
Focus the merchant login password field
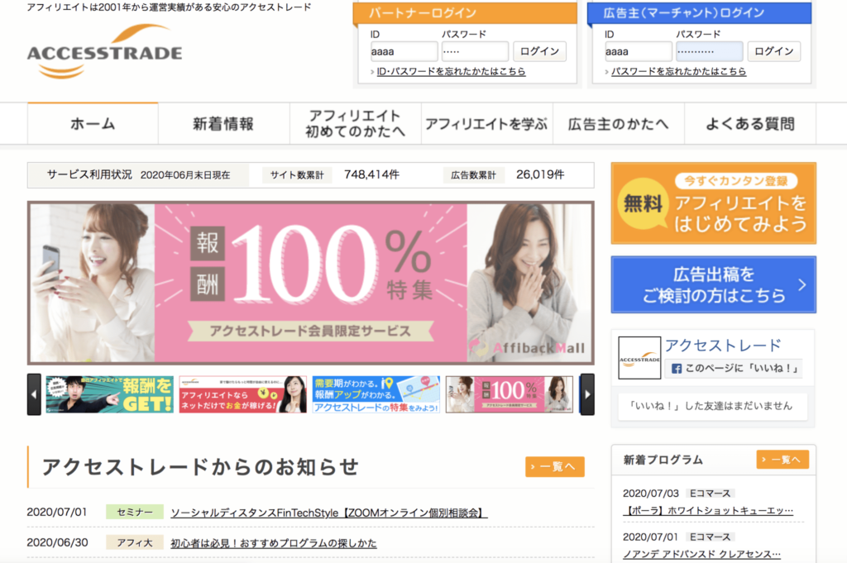709,52
